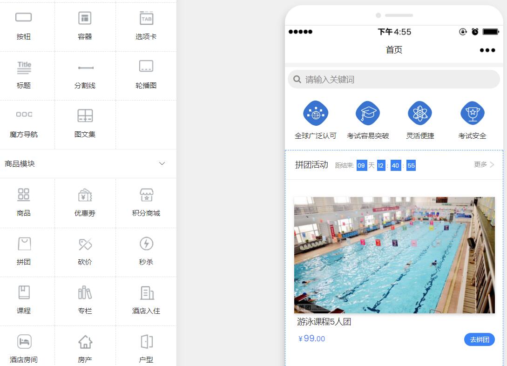Insert the 秒杀 flash sale module
This screenshot has height=366, width=507.
pyautogui.click(x=146, y=252)
